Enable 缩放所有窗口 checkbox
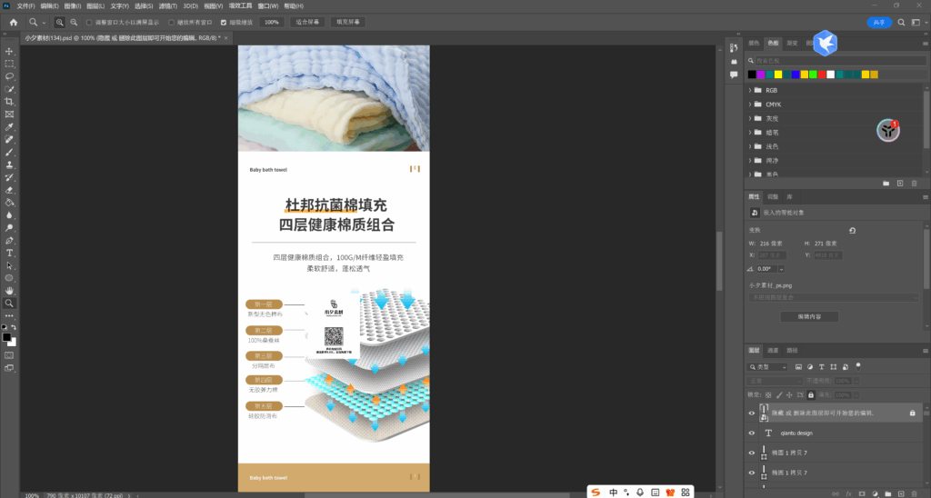Screen dimensions: 931x498 pos(171,23)
